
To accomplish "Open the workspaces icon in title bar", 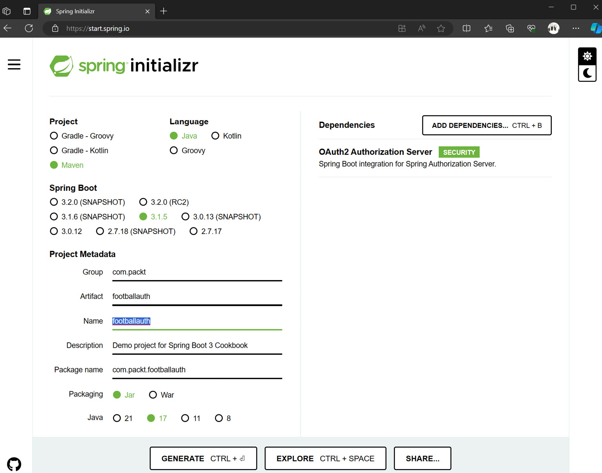I will (x=7, y=11).
